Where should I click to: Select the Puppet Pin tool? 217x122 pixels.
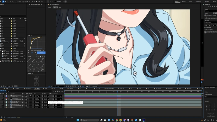tap(42, 2)
